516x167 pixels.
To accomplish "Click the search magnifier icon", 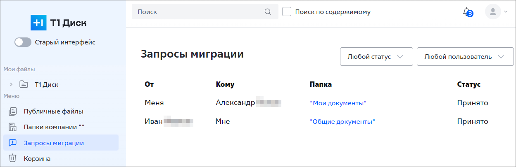I will 268,12.
